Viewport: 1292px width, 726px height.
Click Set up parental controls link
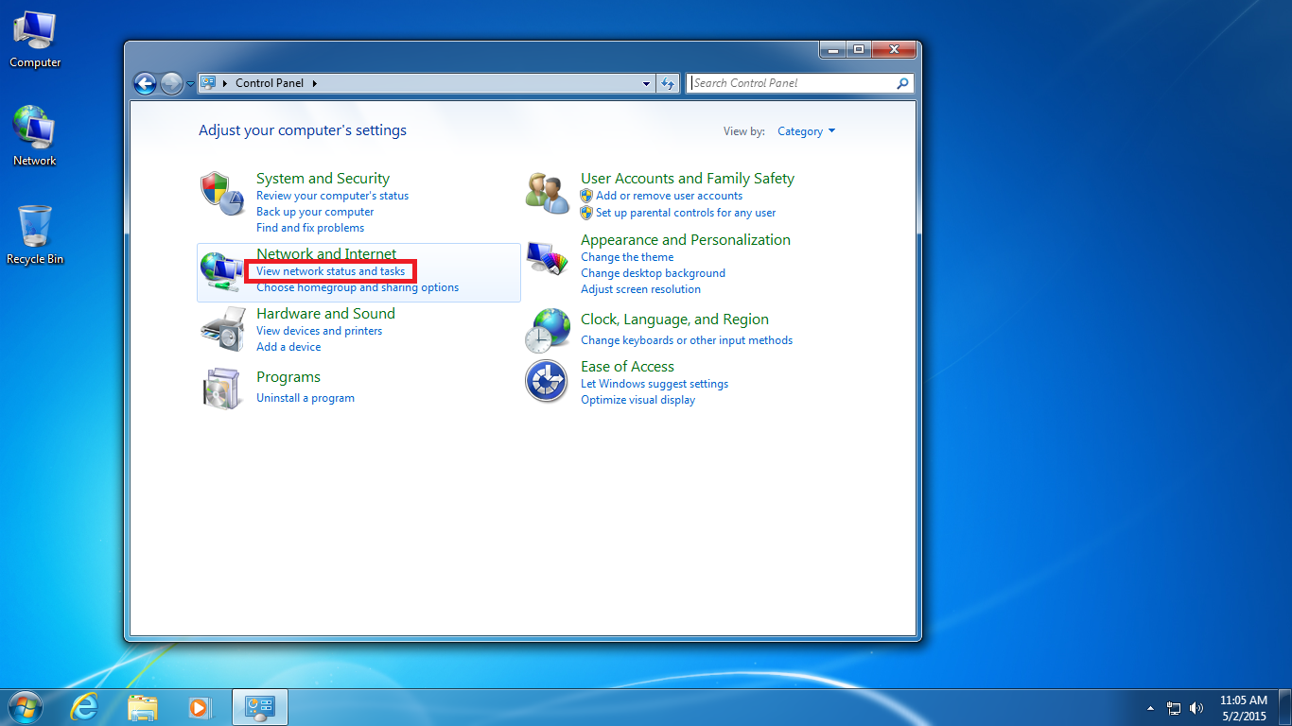point(686,213)
